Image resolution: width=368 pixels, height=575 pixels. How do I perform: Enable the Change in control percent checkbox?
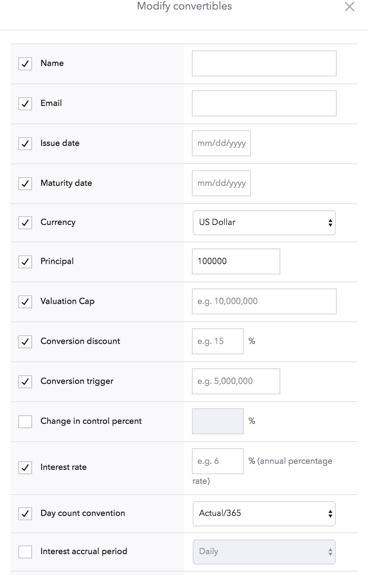tap(25, 422)
